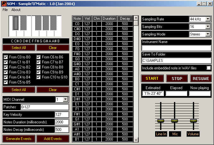Click the Notes Duration input field
Viewport: 214px width, 145px height.
pos(61,122)
